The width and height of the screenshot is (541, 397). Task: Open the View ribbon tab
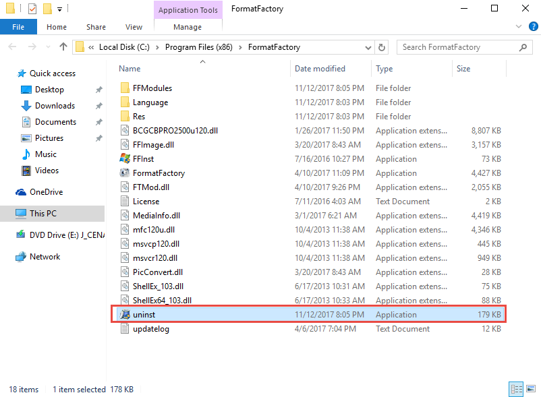pyautogui.click(x=134, y=27)
